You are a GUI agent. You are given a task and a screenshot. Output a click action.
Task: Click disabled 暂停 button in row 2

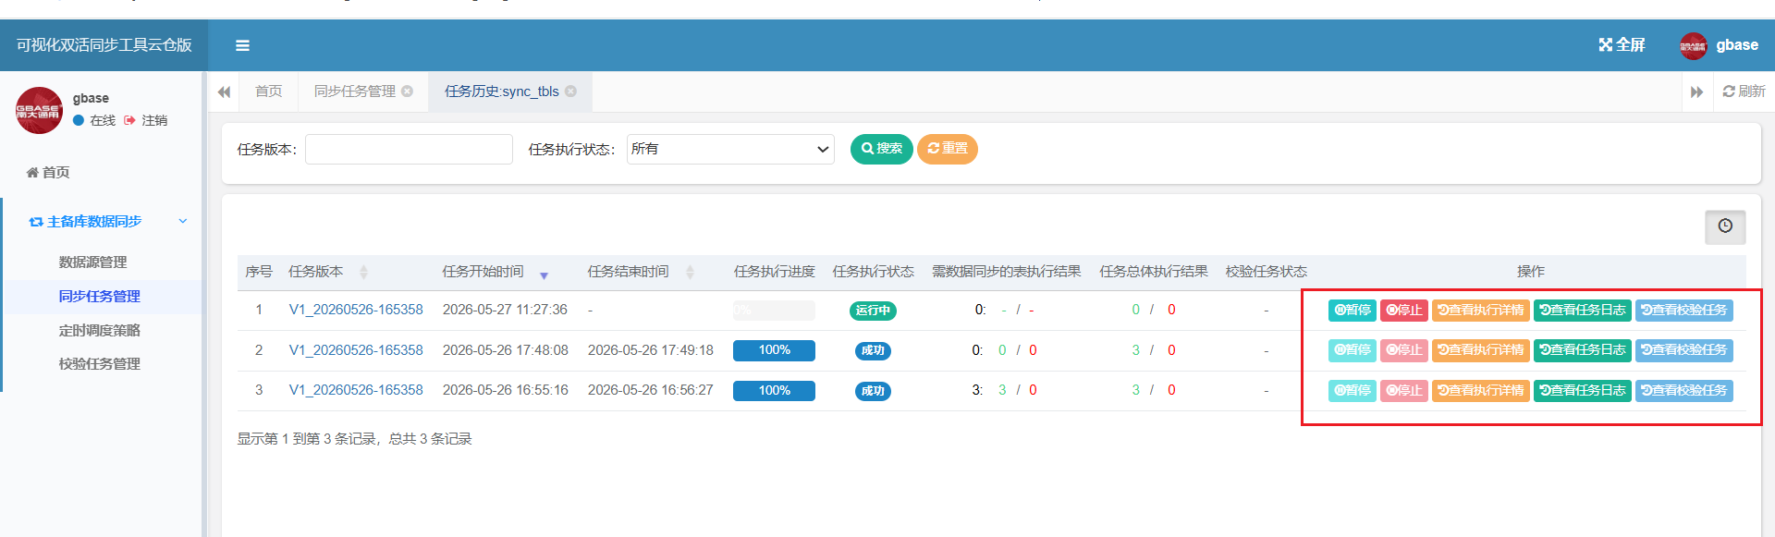coord(1353,350)
